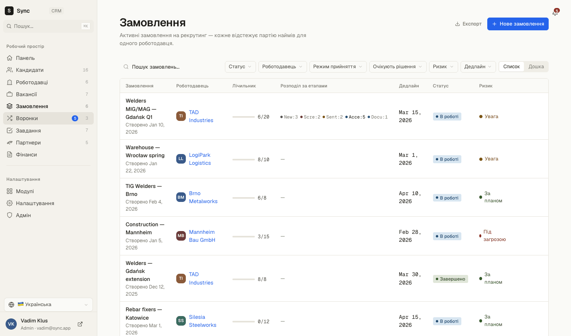This screenshot has height=336, width=571.
Task: Focus the Пошук замовлень search field
Action: [x=171, y=67]
